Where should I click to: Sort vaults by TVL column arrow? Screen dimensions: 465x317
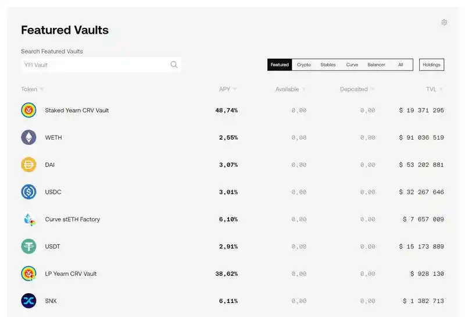point(441,90)
